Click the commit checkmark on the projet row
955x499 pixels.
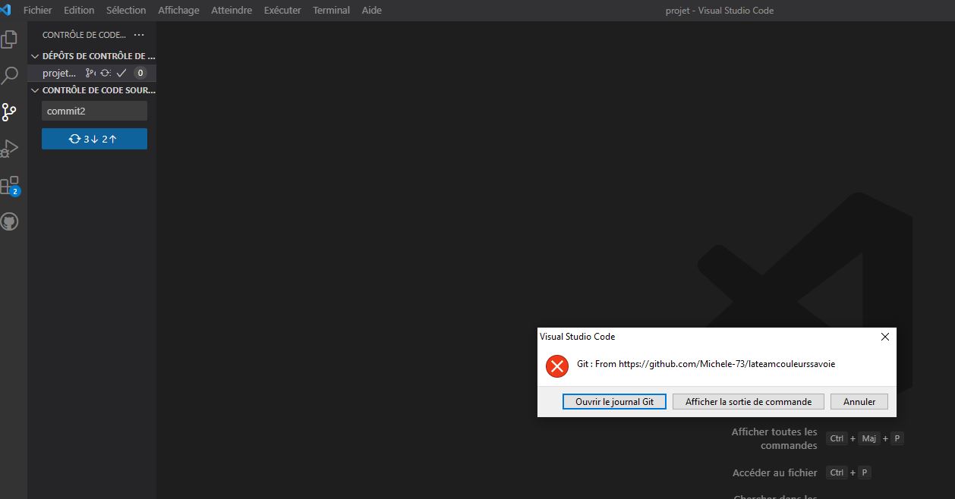tap(121, 73)
